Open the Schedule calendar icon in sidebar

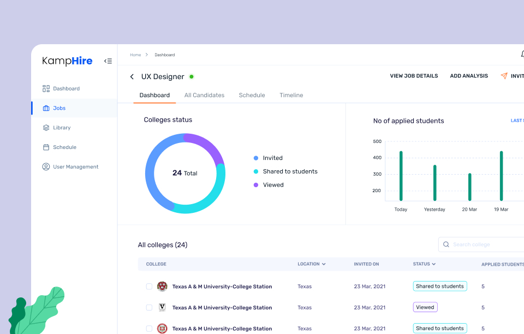46,147
